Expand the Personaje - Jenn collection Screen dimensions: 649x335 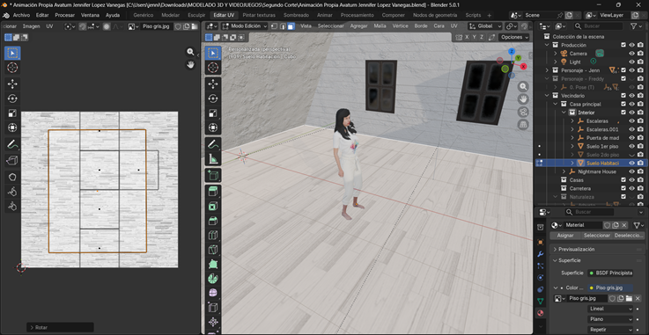coord(547,70)
